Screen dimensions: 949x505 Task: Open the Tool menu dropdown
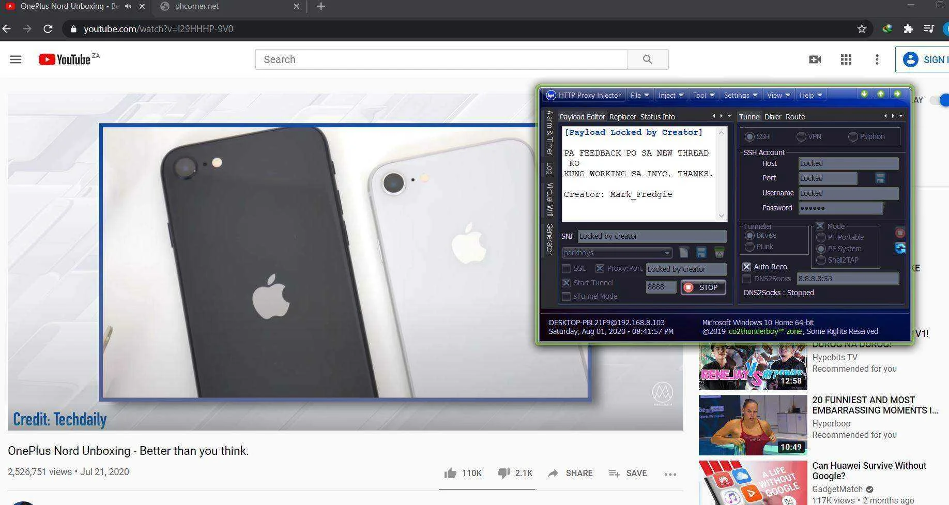tap(703, 95)
